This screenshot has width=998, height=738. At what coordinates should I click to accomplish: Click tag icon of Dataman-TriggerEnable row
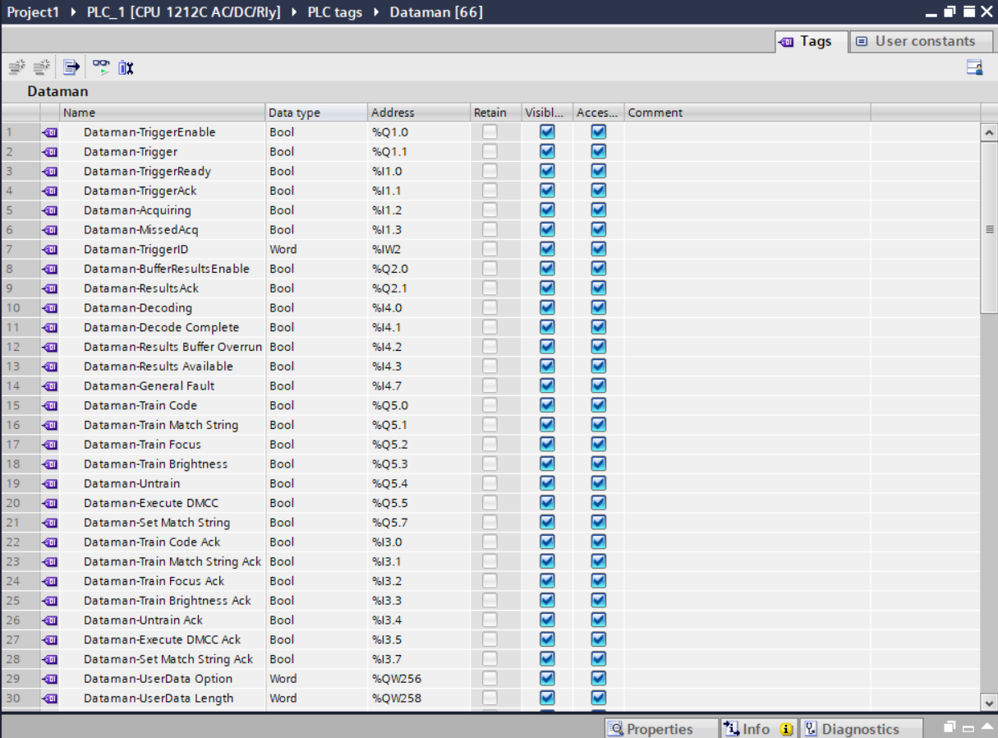pos(50,132)
